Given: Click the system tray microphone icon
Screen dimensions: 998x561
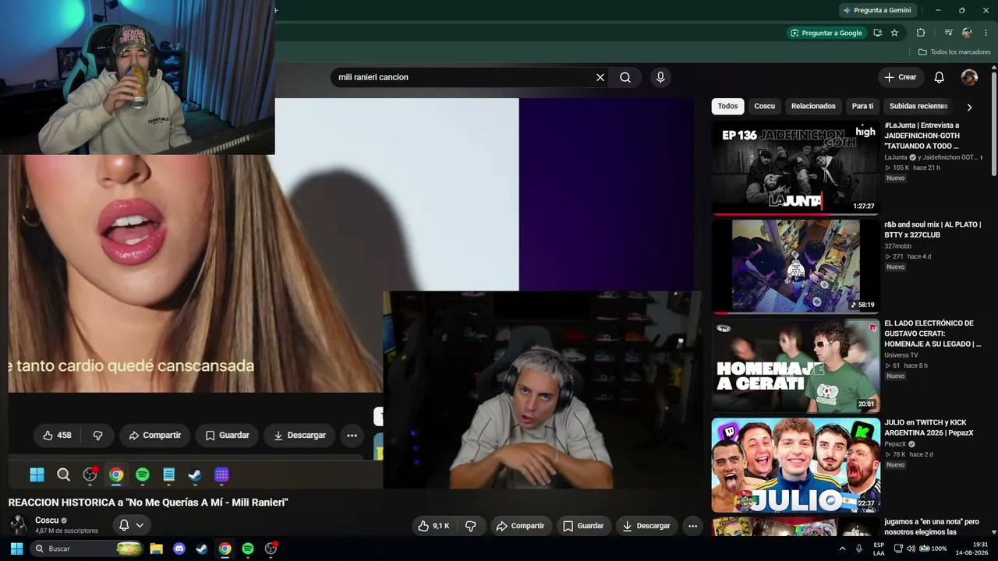Looking at the screenshot, I should pyautogui.click(x=859, y=549).
